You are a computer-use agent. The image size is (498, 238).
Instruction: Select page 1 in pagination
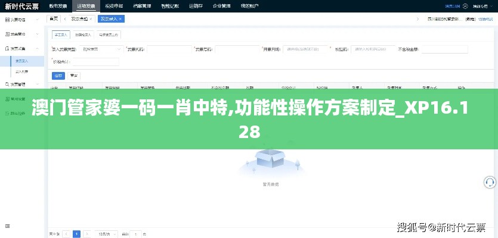pos(76,234)
